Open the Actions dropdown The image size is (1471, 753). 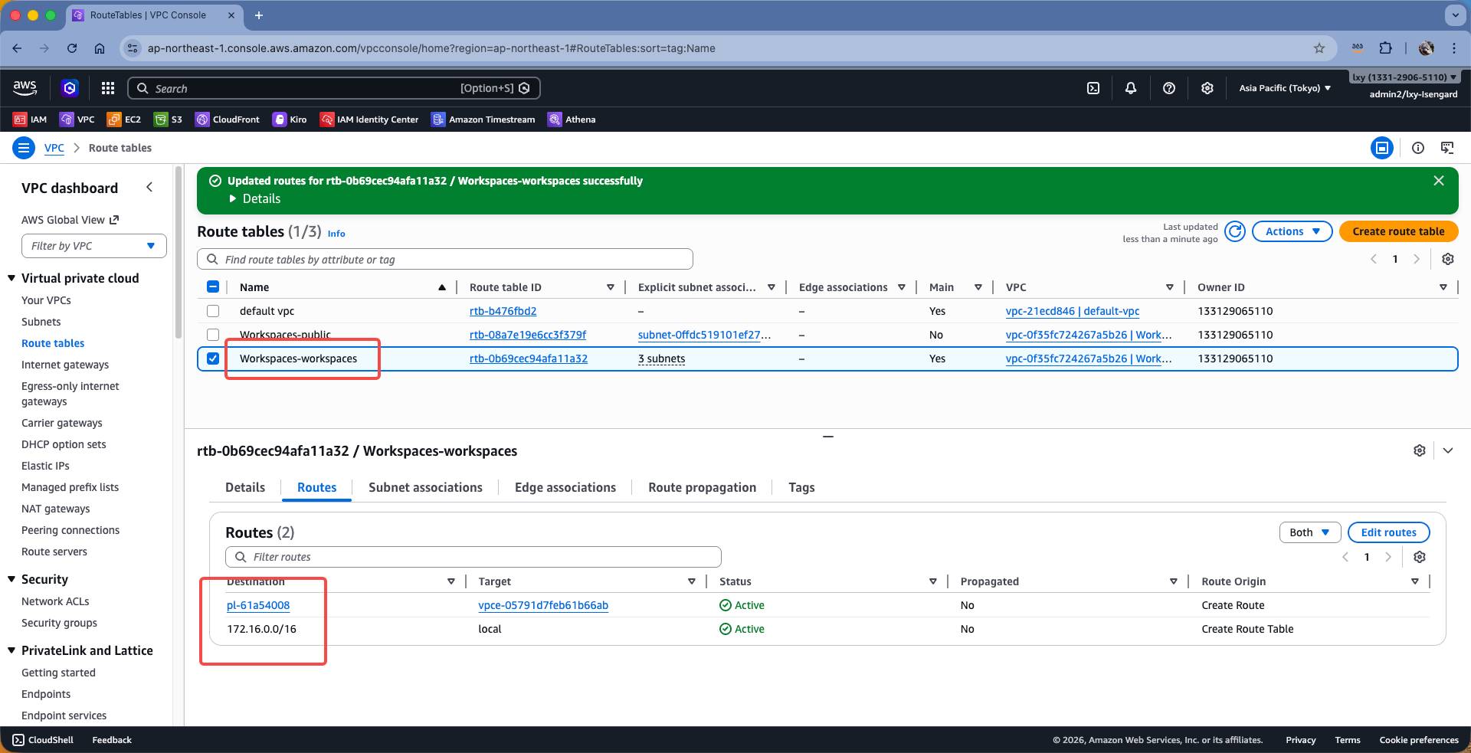tap(1292, 231)
